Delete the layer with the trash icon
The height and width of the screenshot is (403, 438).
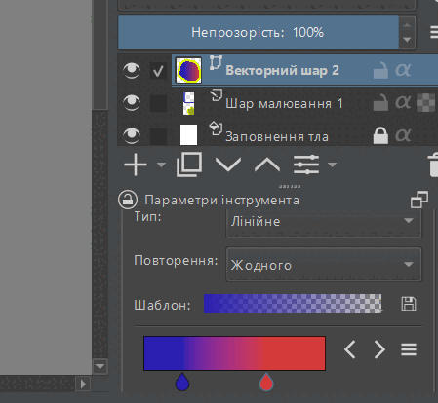[x=433, y=165]
